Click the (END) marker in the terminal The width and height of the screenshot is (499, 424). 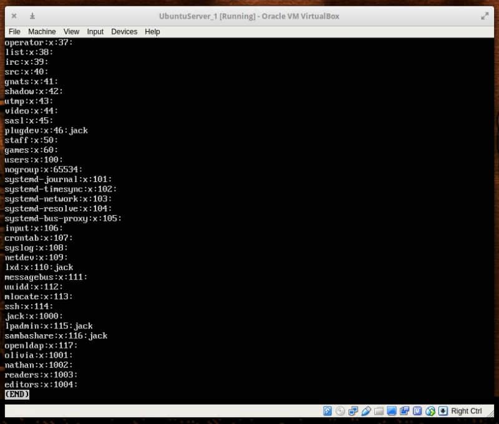(17, 394)
